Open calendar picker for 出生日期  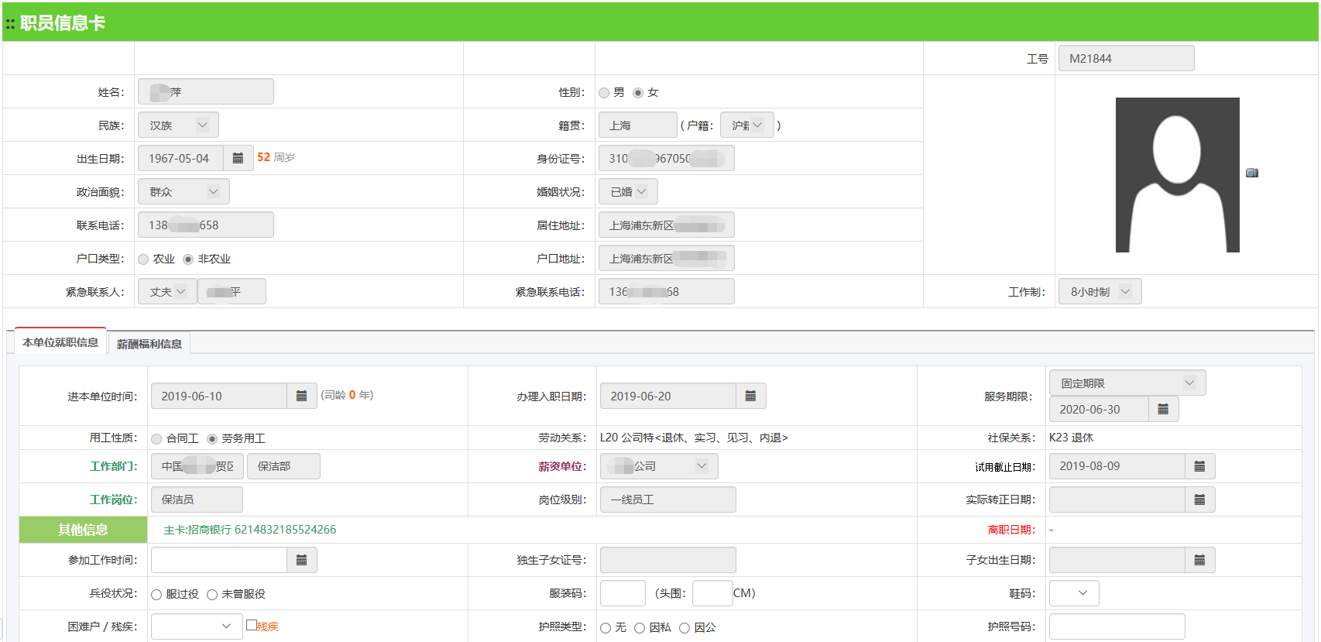point(238,158)
